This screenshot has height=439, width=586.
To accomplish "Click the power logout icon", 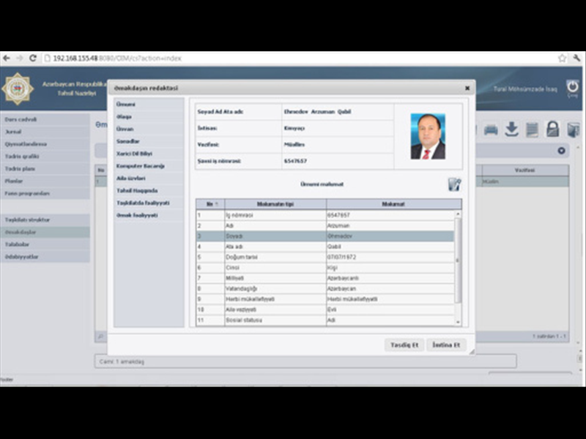I will pos(572,87).
